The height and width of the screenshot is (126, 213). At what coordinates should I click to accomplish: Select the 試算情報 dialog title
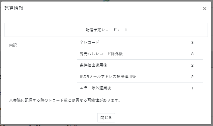tap(14, 8)
